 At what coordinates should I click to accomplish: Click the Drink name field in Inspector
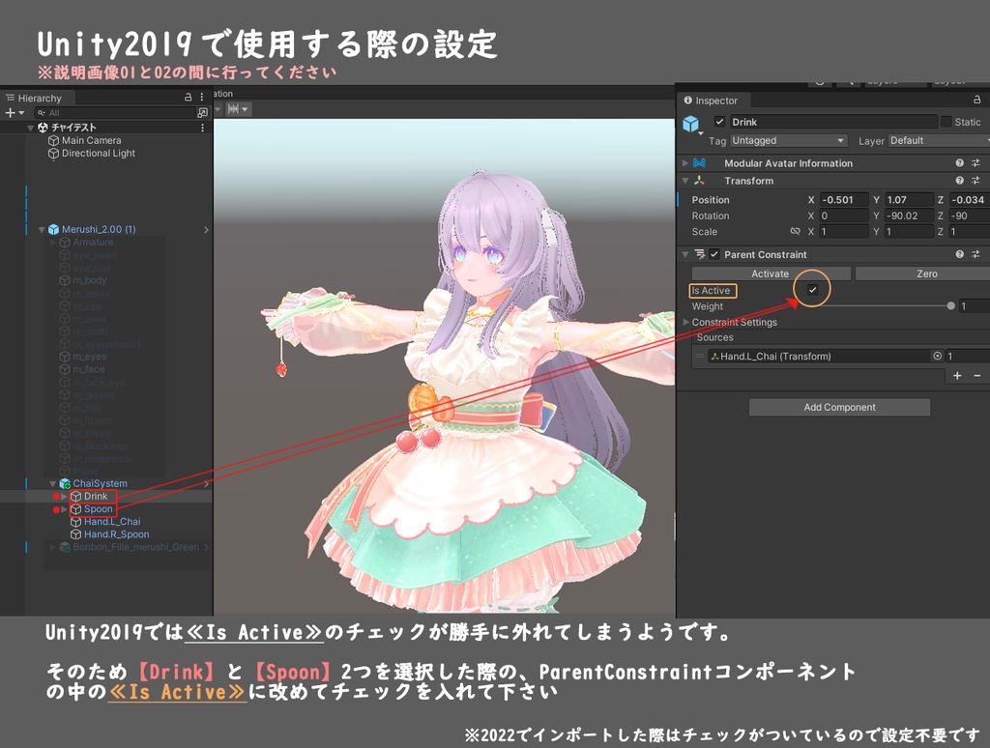tap(833, 122)
